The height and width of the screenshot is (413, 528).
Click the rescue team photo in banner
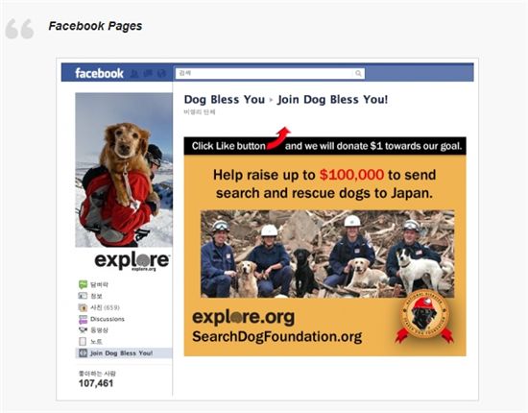click(x=327, y=254)
